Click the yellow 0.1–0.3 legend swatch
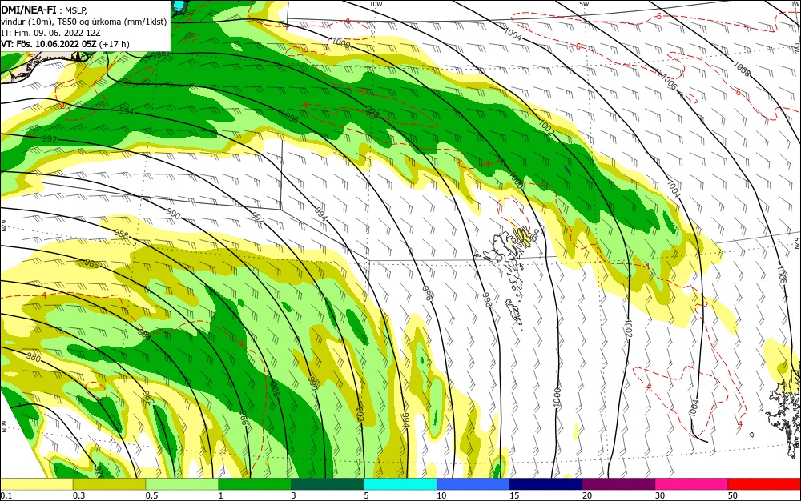 [37, 484]
